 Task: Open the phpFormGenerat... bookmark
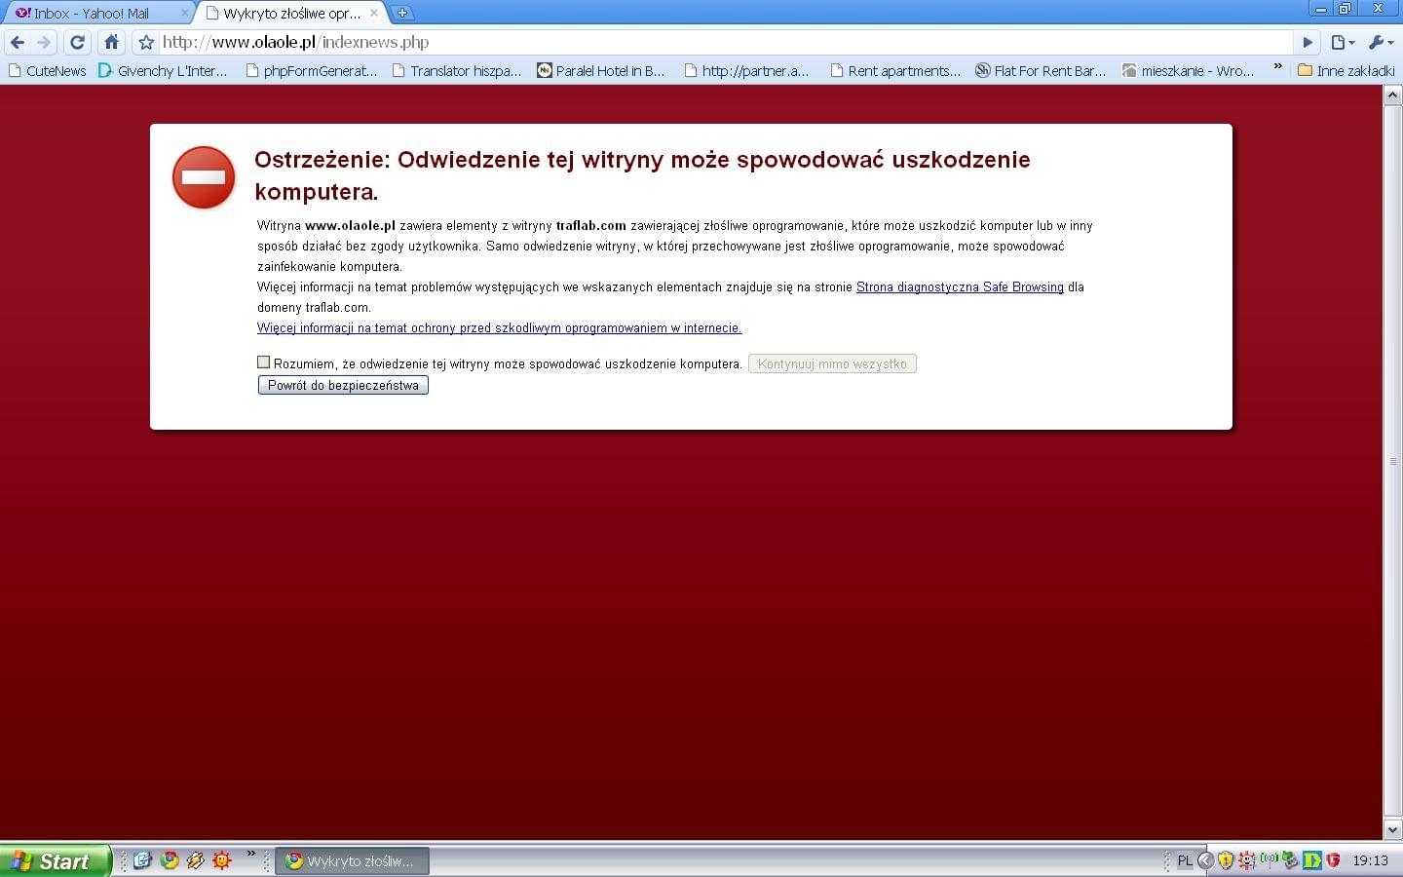pos(311,71)
